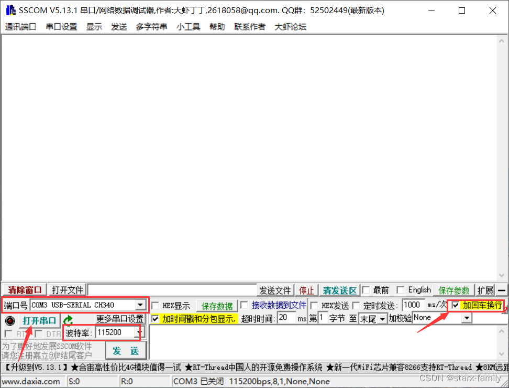
Task: Click the 保存数据 save data button
Action: (x=217, y=305)
